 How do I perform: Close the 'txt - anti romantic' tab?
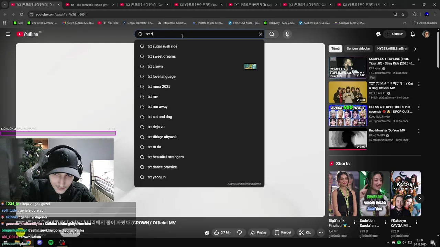click(x=113, y=4)
